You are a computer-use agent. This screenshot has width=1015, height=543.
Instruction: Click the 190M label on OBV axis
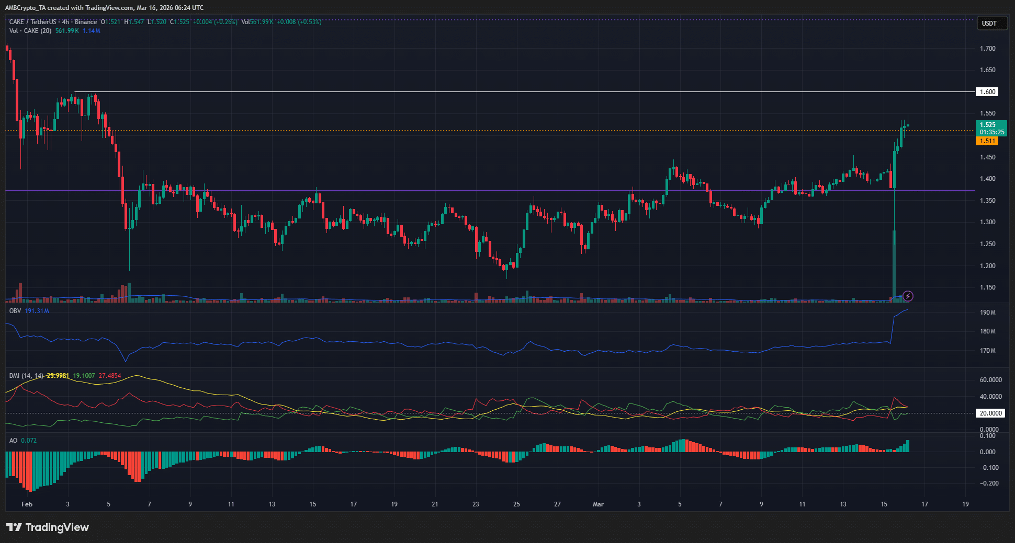coord(987,313)
